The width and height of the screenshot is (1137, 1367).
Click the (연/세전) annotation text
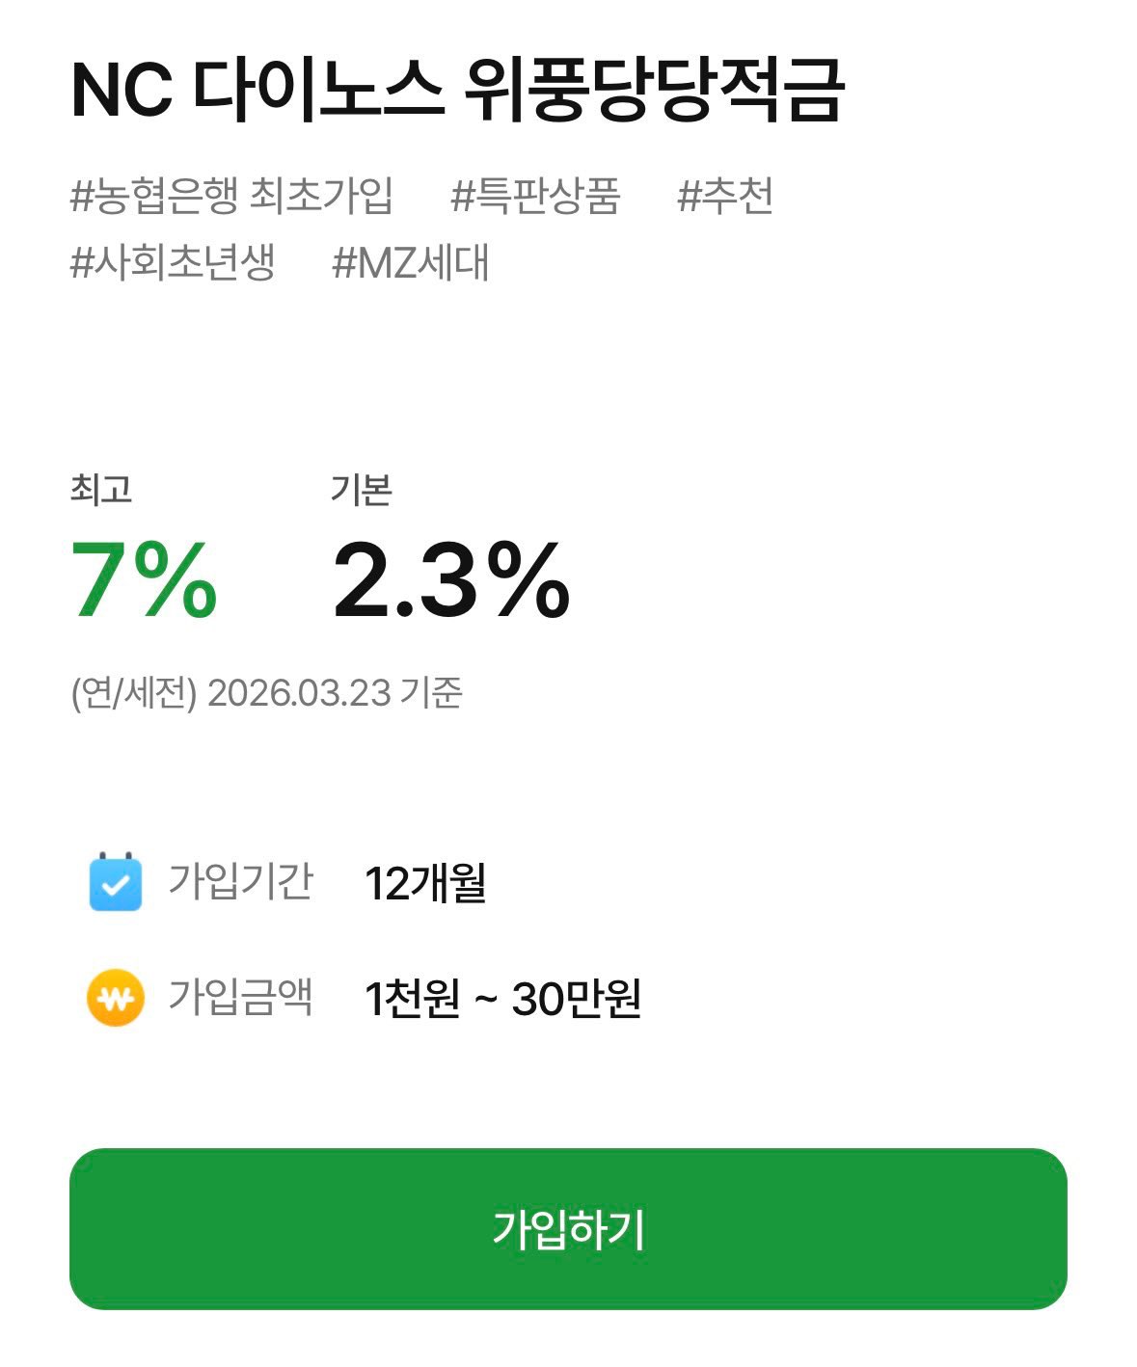tap(134, 692)
